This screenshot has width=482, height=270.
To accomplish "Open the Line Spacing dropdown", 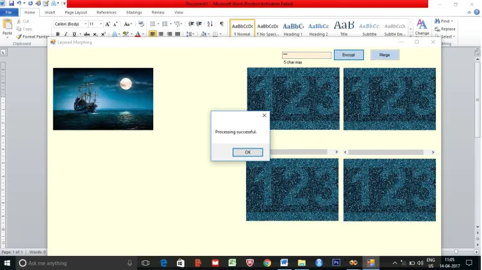I will (x=190, y=34).
